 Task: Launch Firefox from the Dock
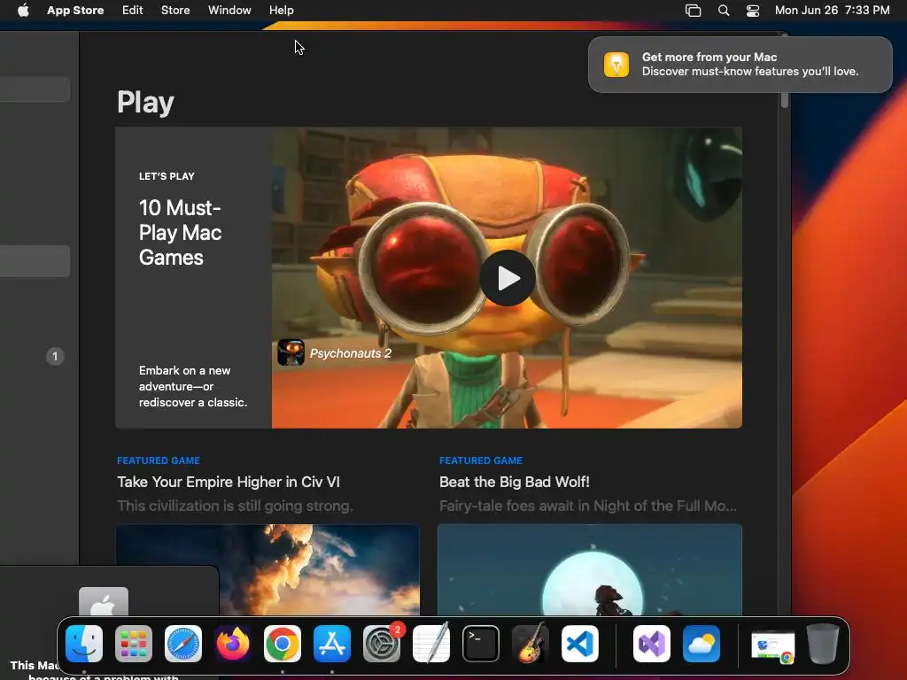233,644
